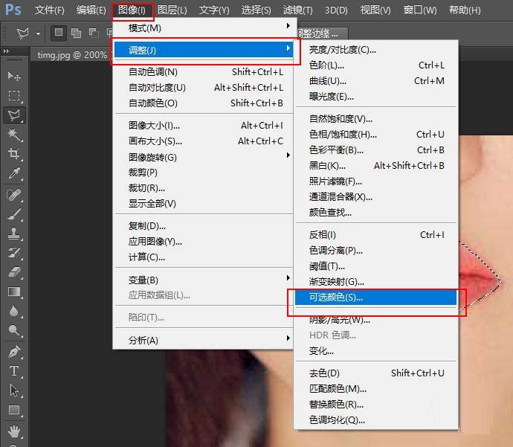This screenshot has width=513, height=447.
Task: Select the Eyedropper tool
Action: 14,173
